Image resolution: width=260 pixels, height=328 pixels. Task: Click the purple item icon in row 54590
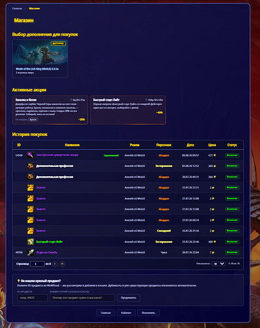point(30,155)
